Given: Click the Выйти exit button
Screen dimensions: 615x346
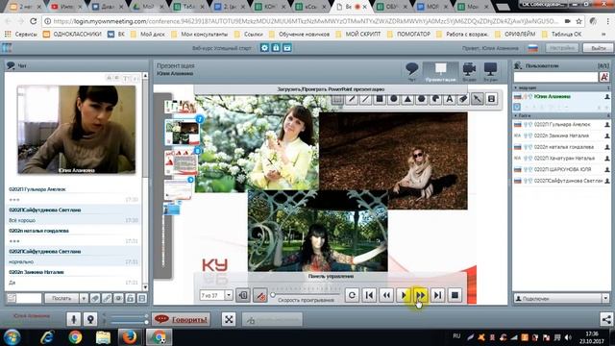Looking at the screenshot, I should (598, 48).
